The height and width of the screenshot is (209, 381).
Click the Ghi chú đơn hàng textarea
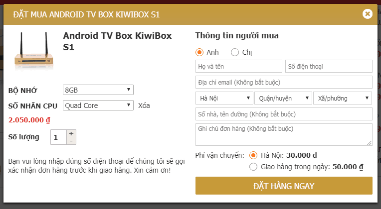click(x=284, y=134)
